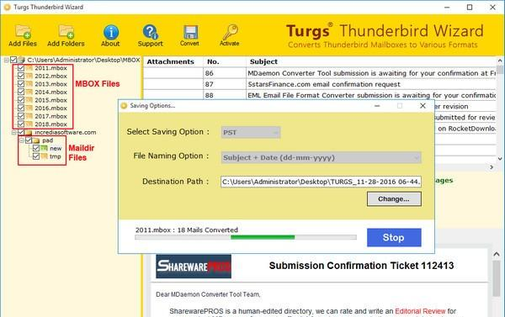This screenshot has height=317, width=505.
Task: Click the Convert floppy disk icon
Action: (190, 32)
